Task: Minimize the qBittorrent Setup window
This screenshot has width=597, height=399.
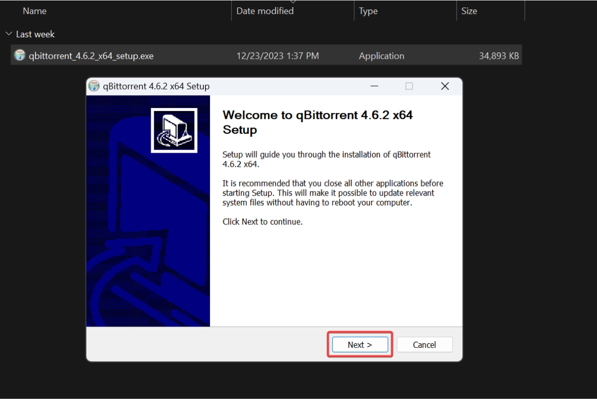Action: coord(374,86)
